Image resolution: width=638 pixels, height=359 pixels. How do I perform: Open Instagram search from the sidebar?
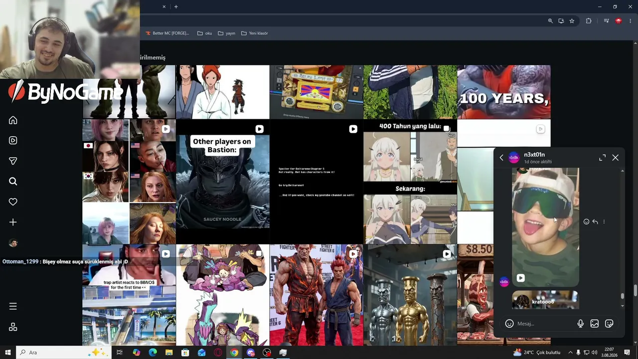tap(13, 181)
